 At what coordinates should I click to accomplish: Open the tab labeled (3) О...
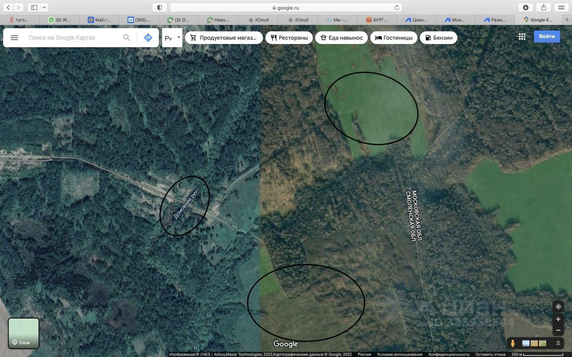pos(179,20)
